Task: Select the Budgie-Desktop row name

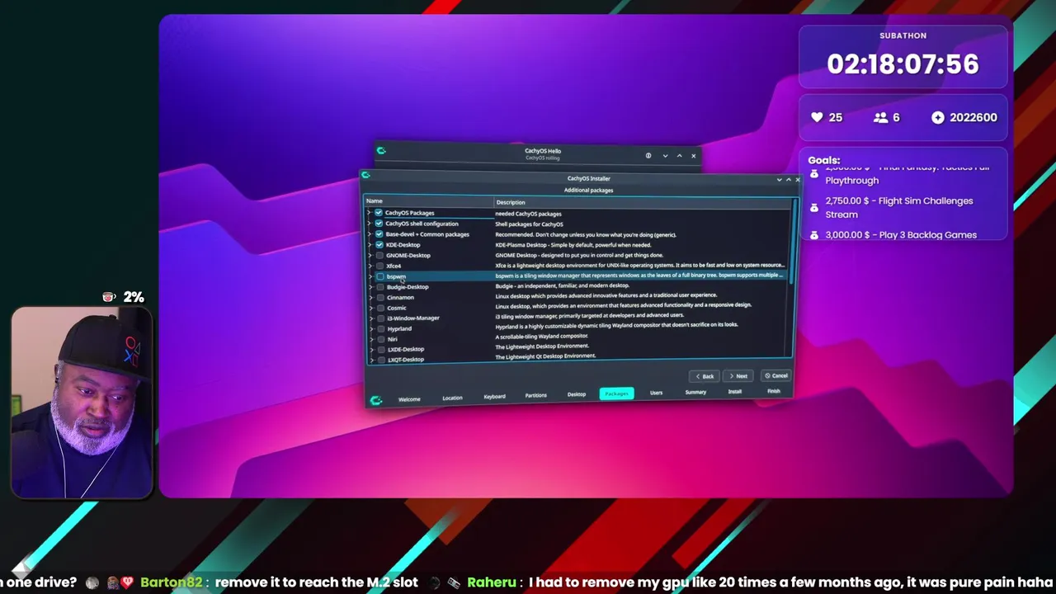Action: (x=408, y=287)
